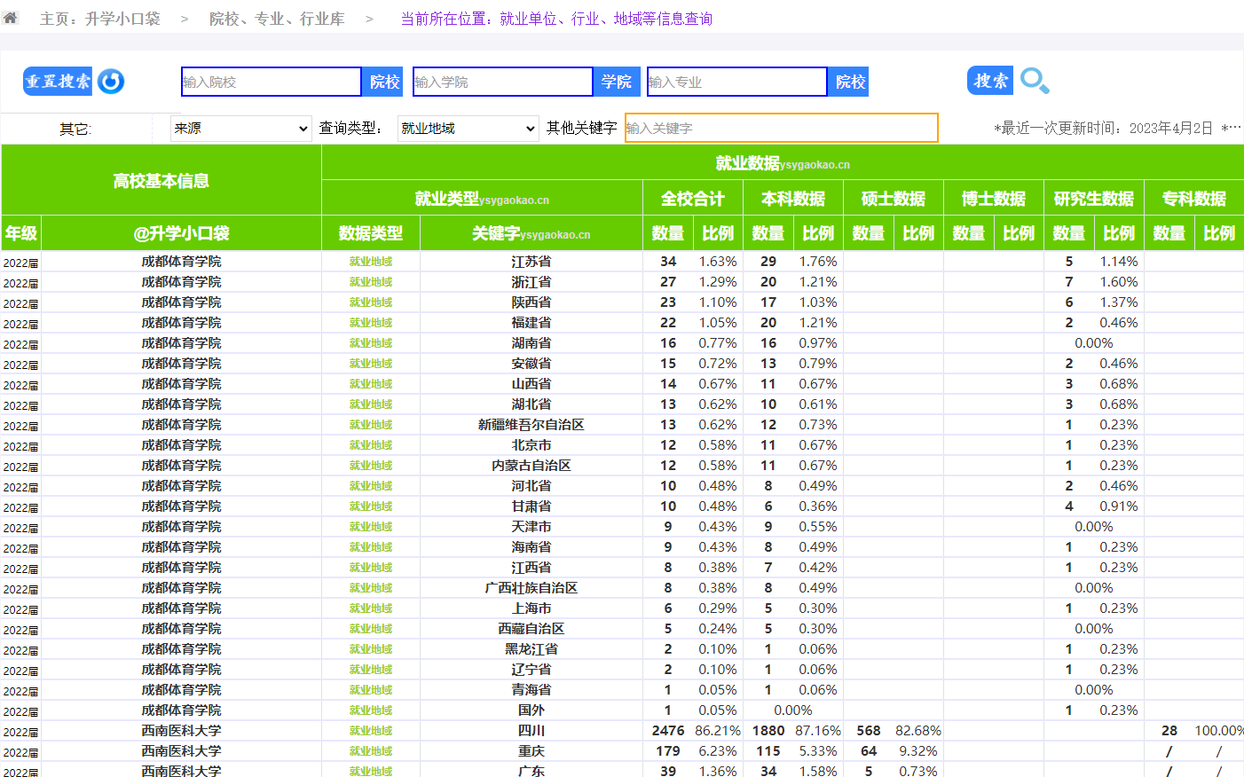
Task: Open the 主页：升学小口袋 breadcrumb link
Action: 99,19
